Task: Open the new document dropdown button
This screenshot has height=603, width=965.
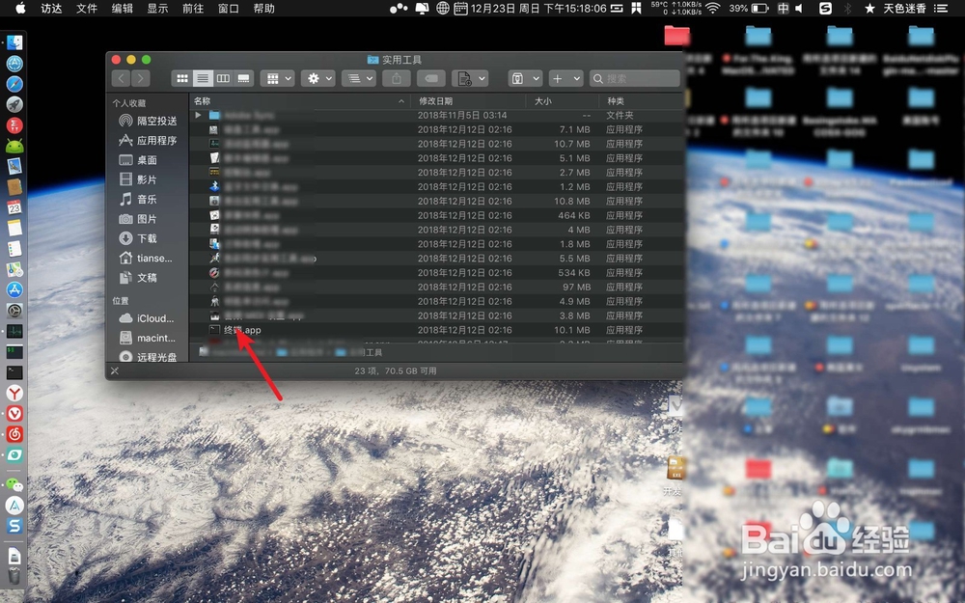Action: pyautogui.click(x=470, y=79)
